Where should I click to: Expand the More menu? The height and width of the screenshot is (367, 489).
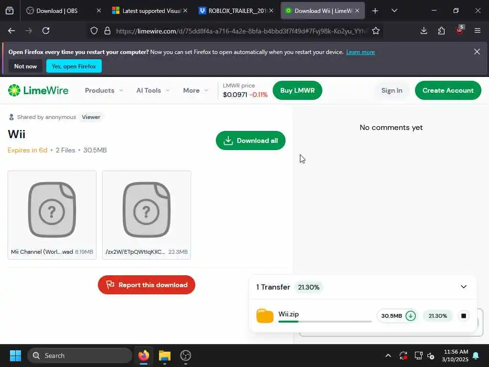pos(195,90)
